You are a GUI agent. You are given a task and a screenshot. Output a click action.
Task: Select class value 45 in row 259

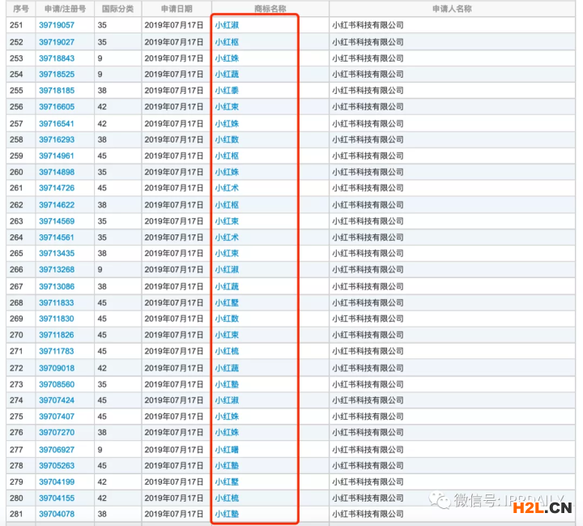pyautogui.click(x=102, y=156)
